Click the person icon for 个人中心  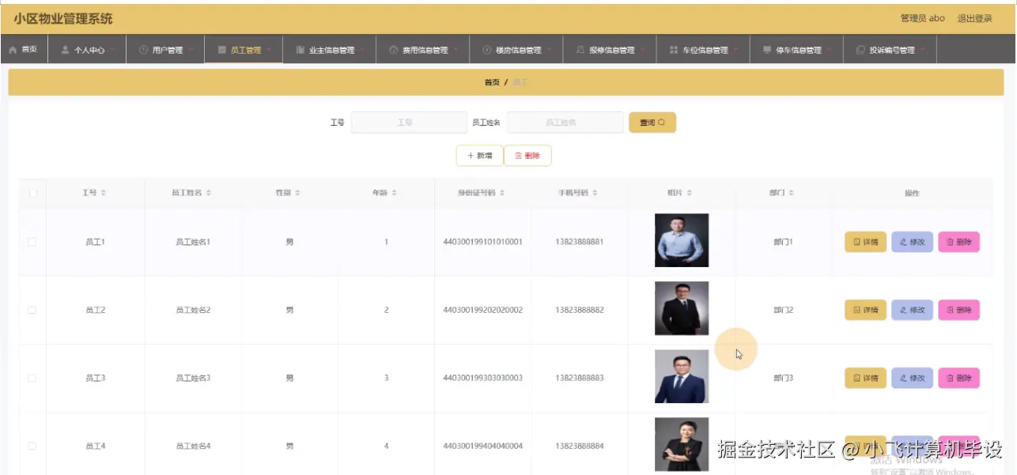pyautogui.click(x=65, y=50)
